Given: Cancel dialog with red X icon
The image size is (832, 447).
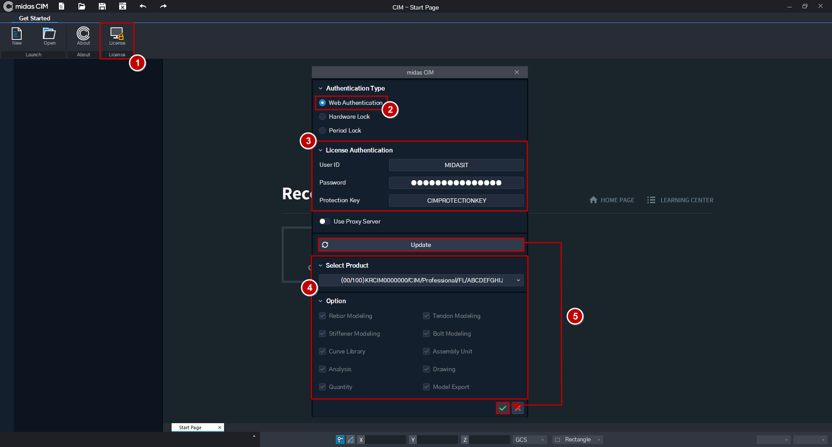Looking at the screenshot, I should [518, 408].
